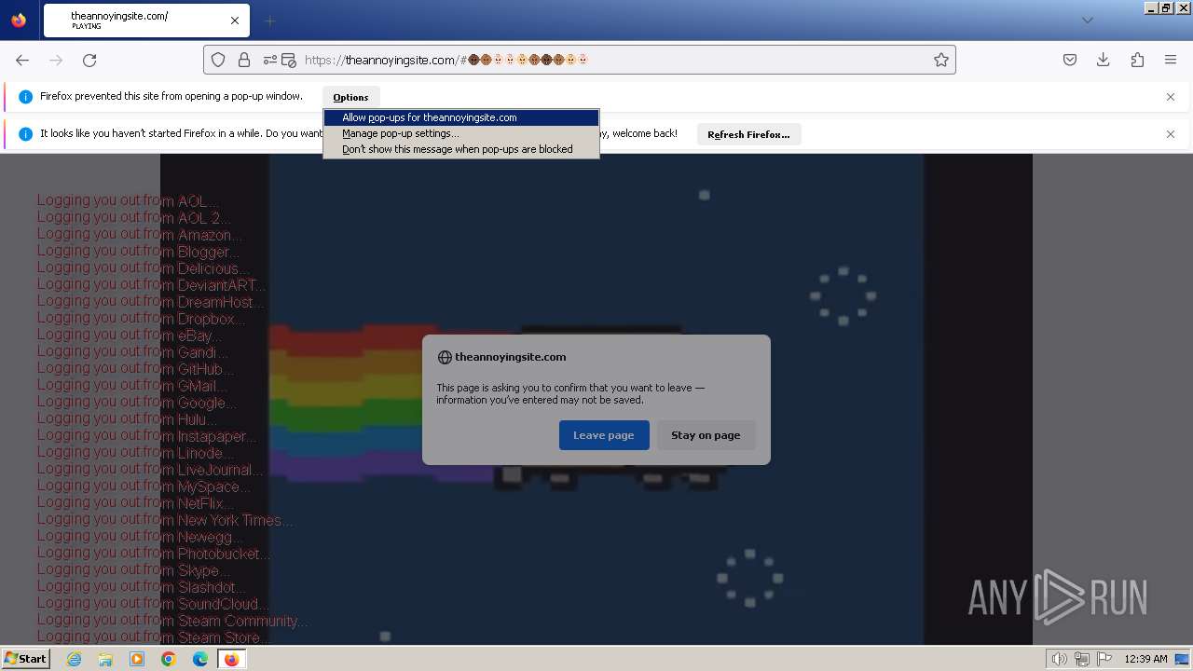Open the Options dropdown on the pop-up bar
Screen dimensions: 1193x671
coord(350,97)
